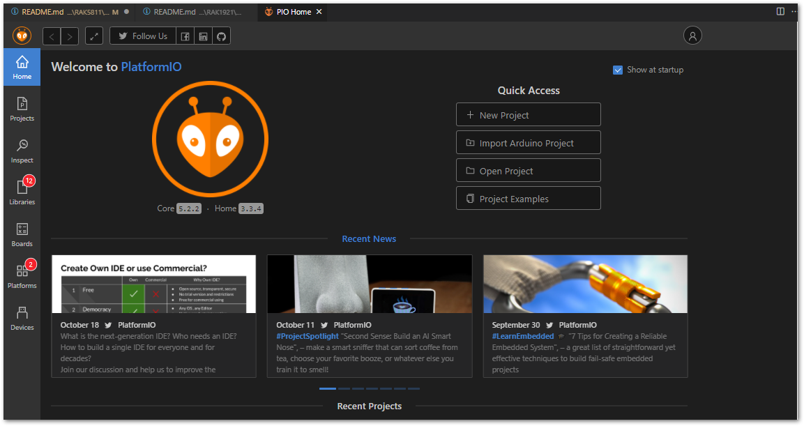Click the split editor icon
Image resolution: width=804 pixels, height=426 pixels.
click(780, 11)
